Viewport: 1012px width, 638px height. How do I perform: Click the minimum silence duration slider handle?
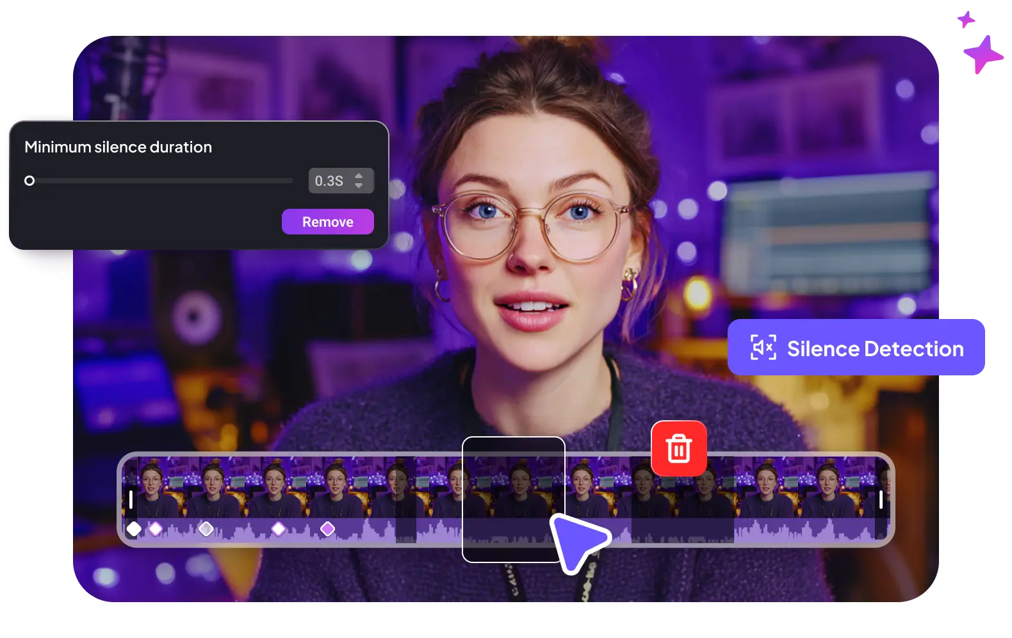click(29, 181)
